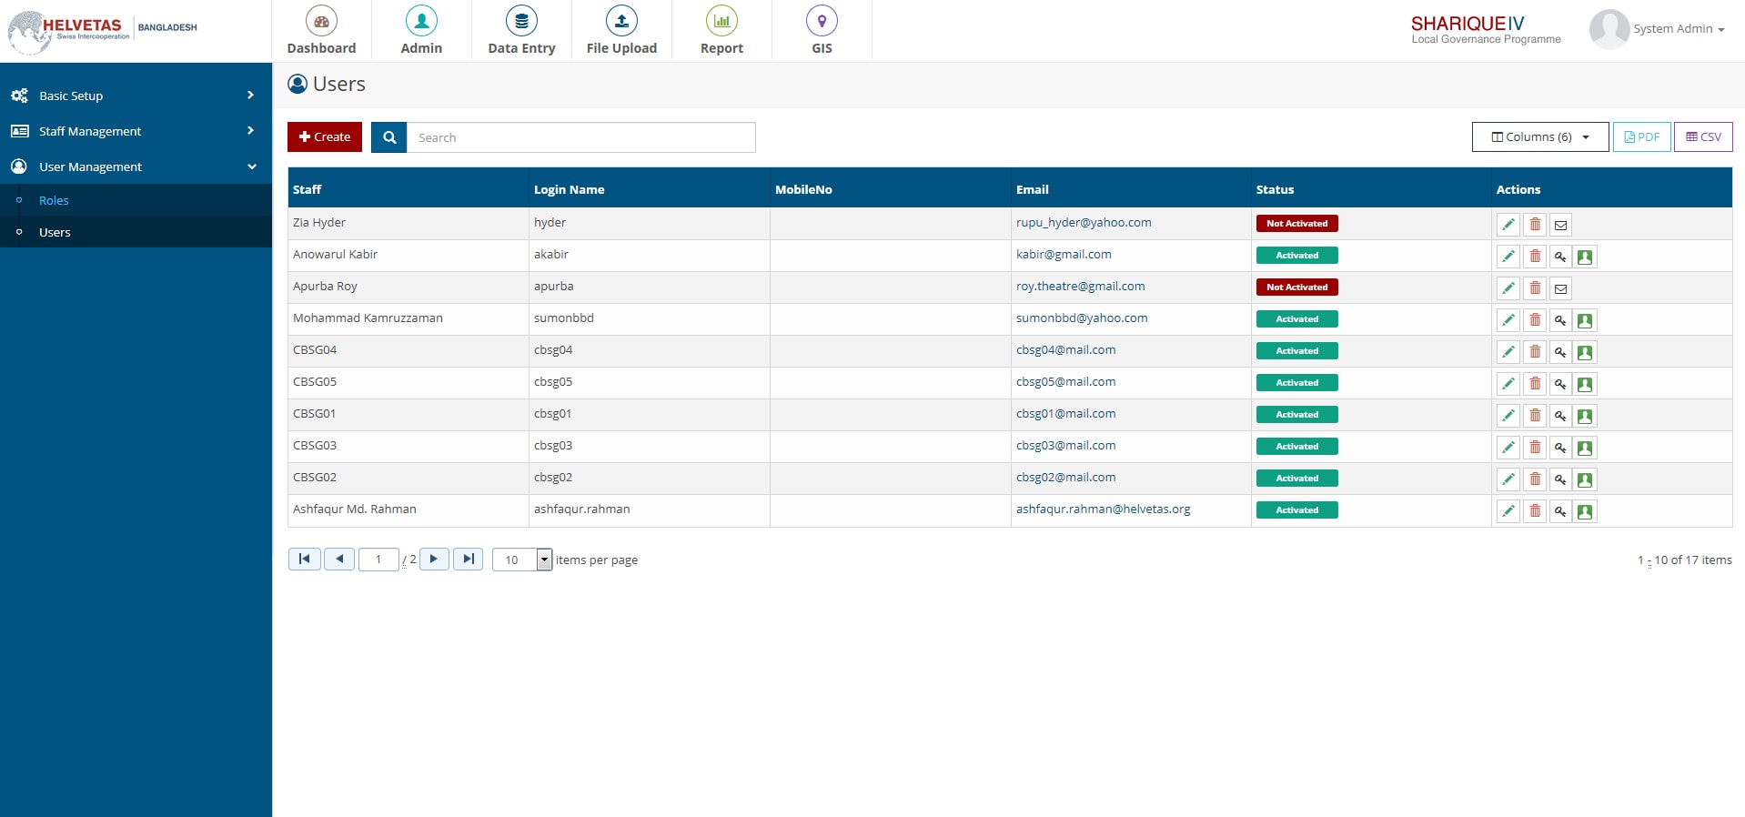Click green user icon for CBSG04
The height and width of the screenshot is (817, 1745).
pos(1585,352)
